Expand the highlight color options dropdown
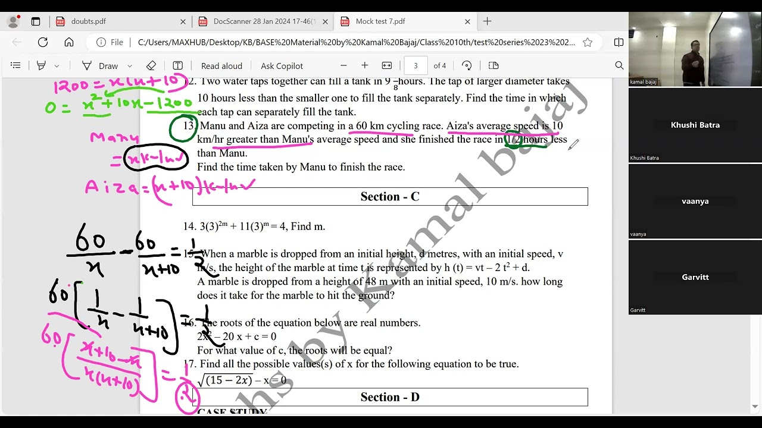This screenshot has height=428, width=762. coord(57,65)
